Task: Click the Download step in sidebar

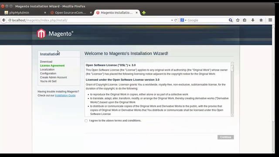Action: 46,61
